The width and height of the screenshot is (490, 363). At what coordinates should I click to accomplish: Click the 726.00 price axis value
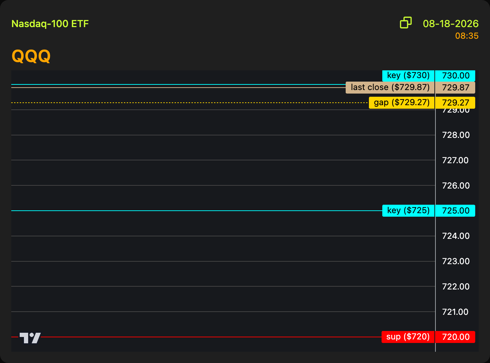[456, 185]
